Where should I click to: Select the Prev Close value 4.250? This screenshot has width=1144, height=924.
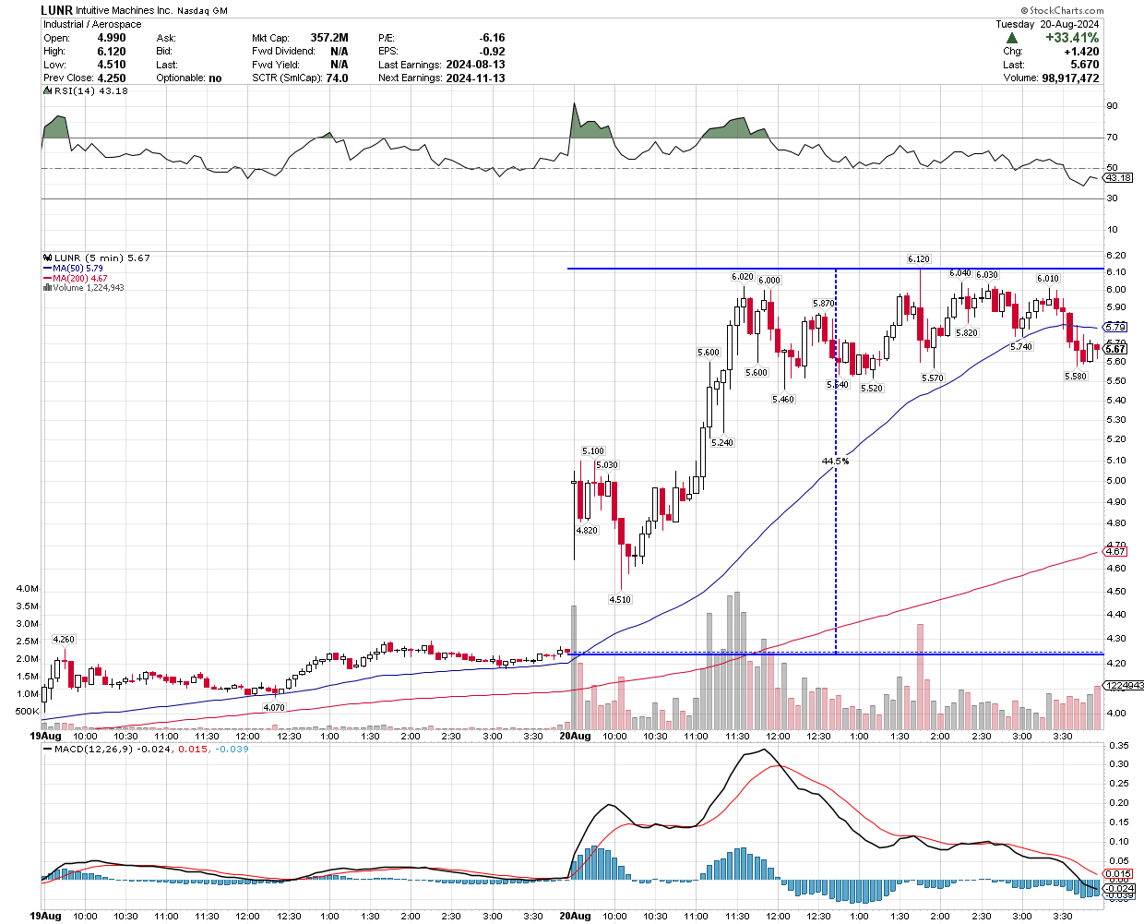tap(112, 78)
